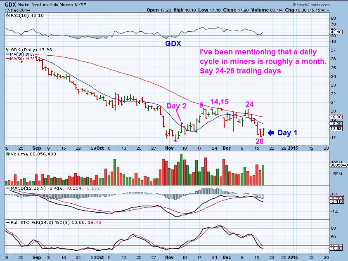The width and height of the screenshot is (348, 261).
Task: Click the magenta '14,15' annotation
Action: point(219,101)
